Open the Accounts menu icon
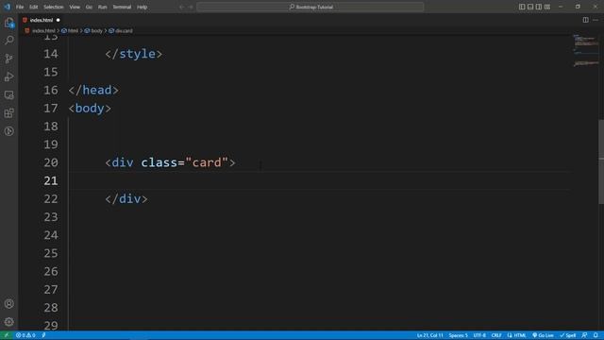The width and height of the screenshot is (604, 340). coord(9,304)
